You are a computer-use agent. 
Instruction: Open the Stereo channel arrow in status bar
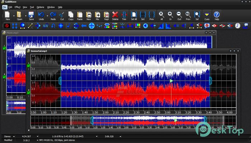pos(14,137)
